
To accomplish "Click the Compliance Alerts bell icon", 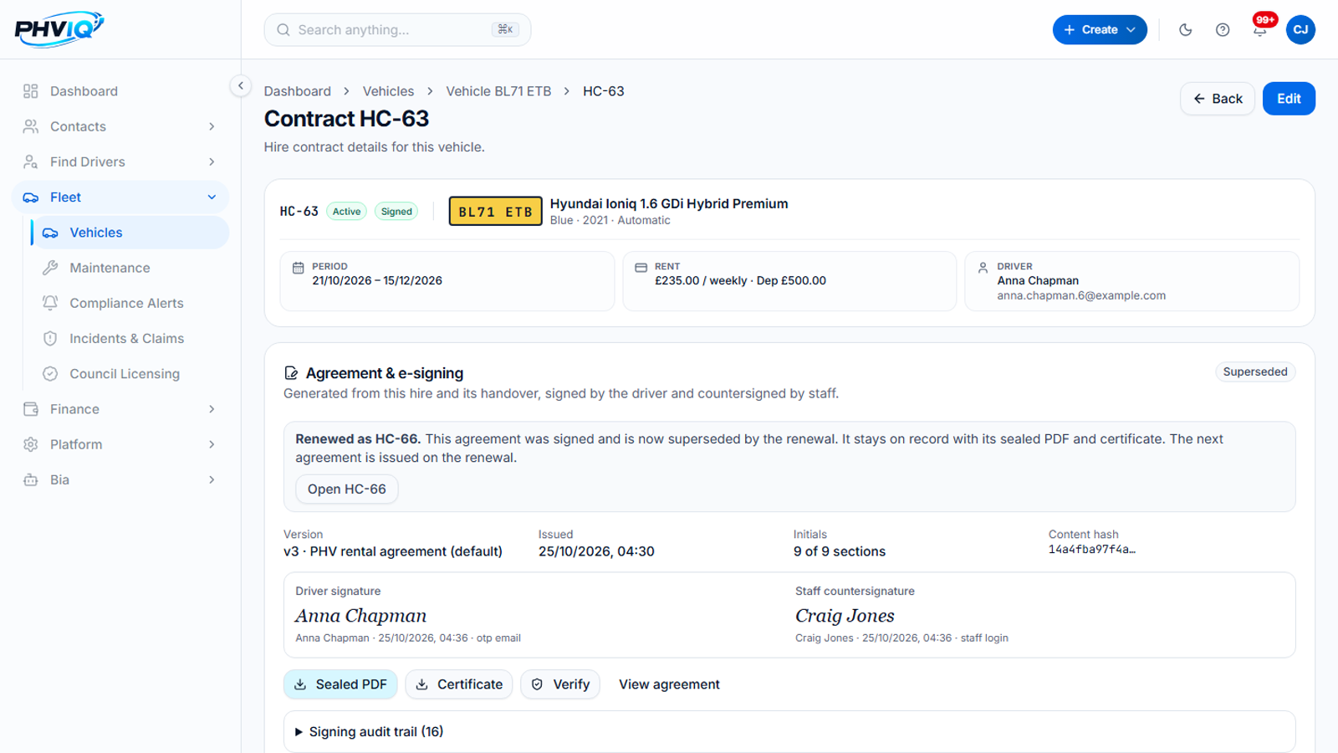I will point(50,303).
